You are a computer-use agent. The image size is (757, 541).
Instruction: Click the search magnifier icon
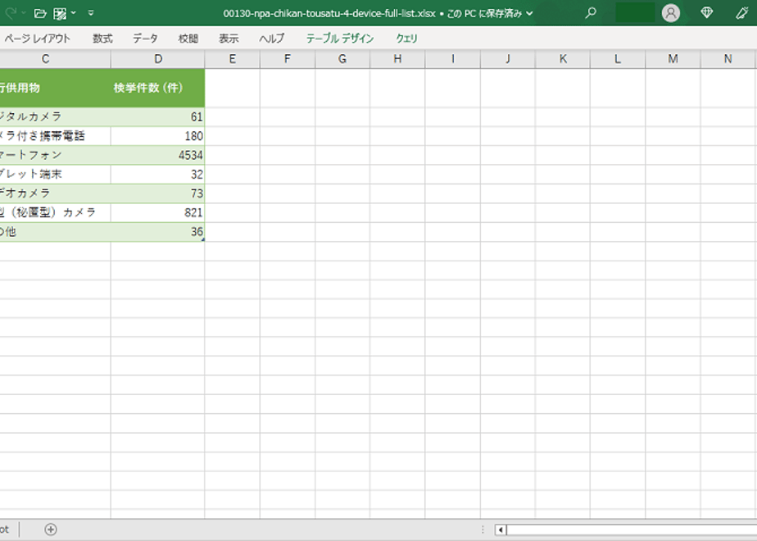[591, 13]
